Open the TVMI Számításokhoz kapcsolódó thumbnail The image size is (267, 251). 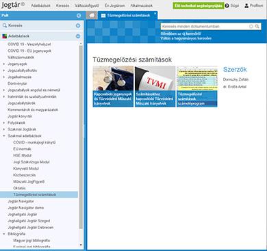(155, 86)
